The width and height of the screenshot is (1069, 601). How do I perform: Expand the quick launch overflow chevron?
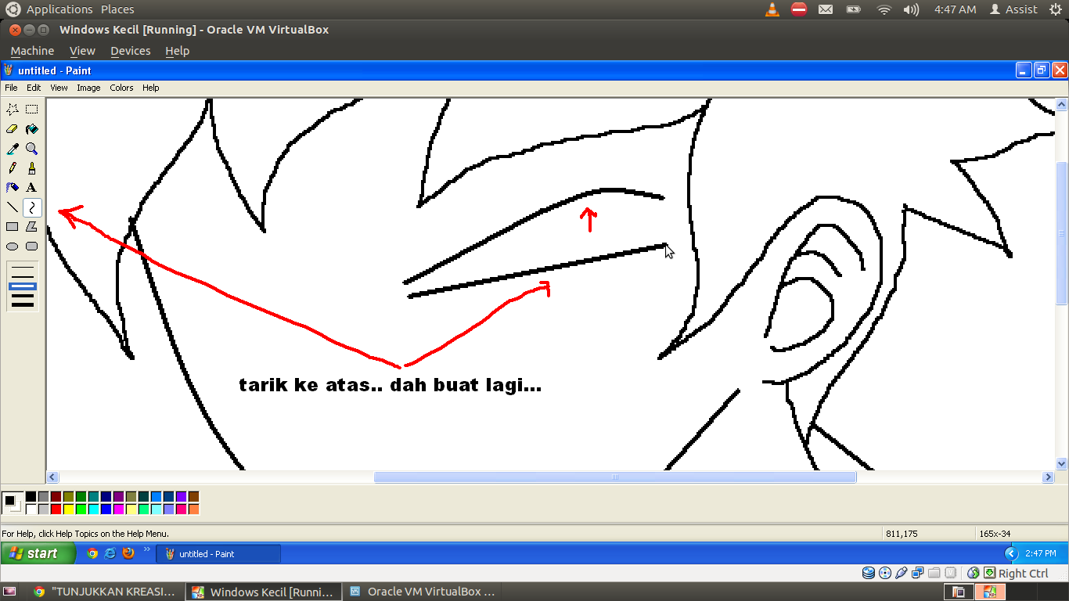click(x=146, y=550)
